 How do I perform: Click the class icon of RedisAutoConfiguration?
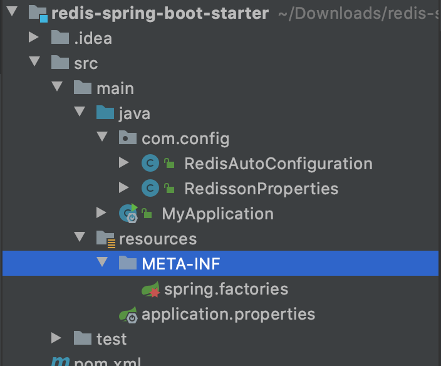(150, 163)
